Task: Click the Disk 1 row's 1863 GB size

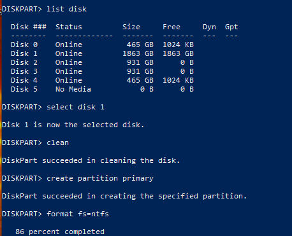Action: [x=138, y=53]
